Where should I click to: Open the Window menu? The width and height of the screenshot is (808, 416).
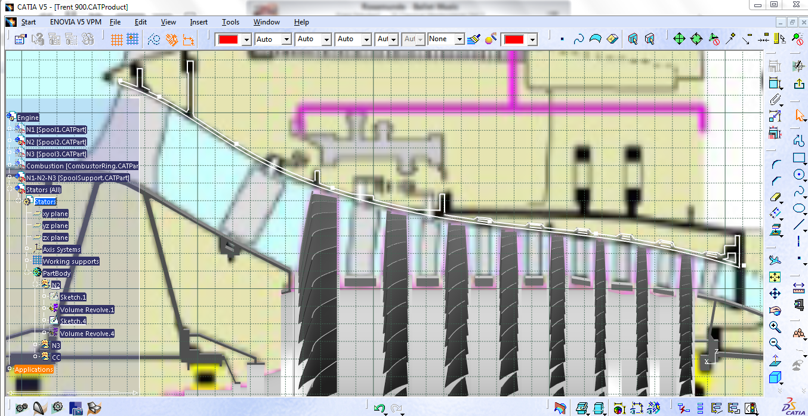click(x=266, y=22)
